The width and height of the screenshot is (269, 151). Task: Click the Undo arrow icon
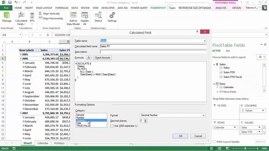16,3
